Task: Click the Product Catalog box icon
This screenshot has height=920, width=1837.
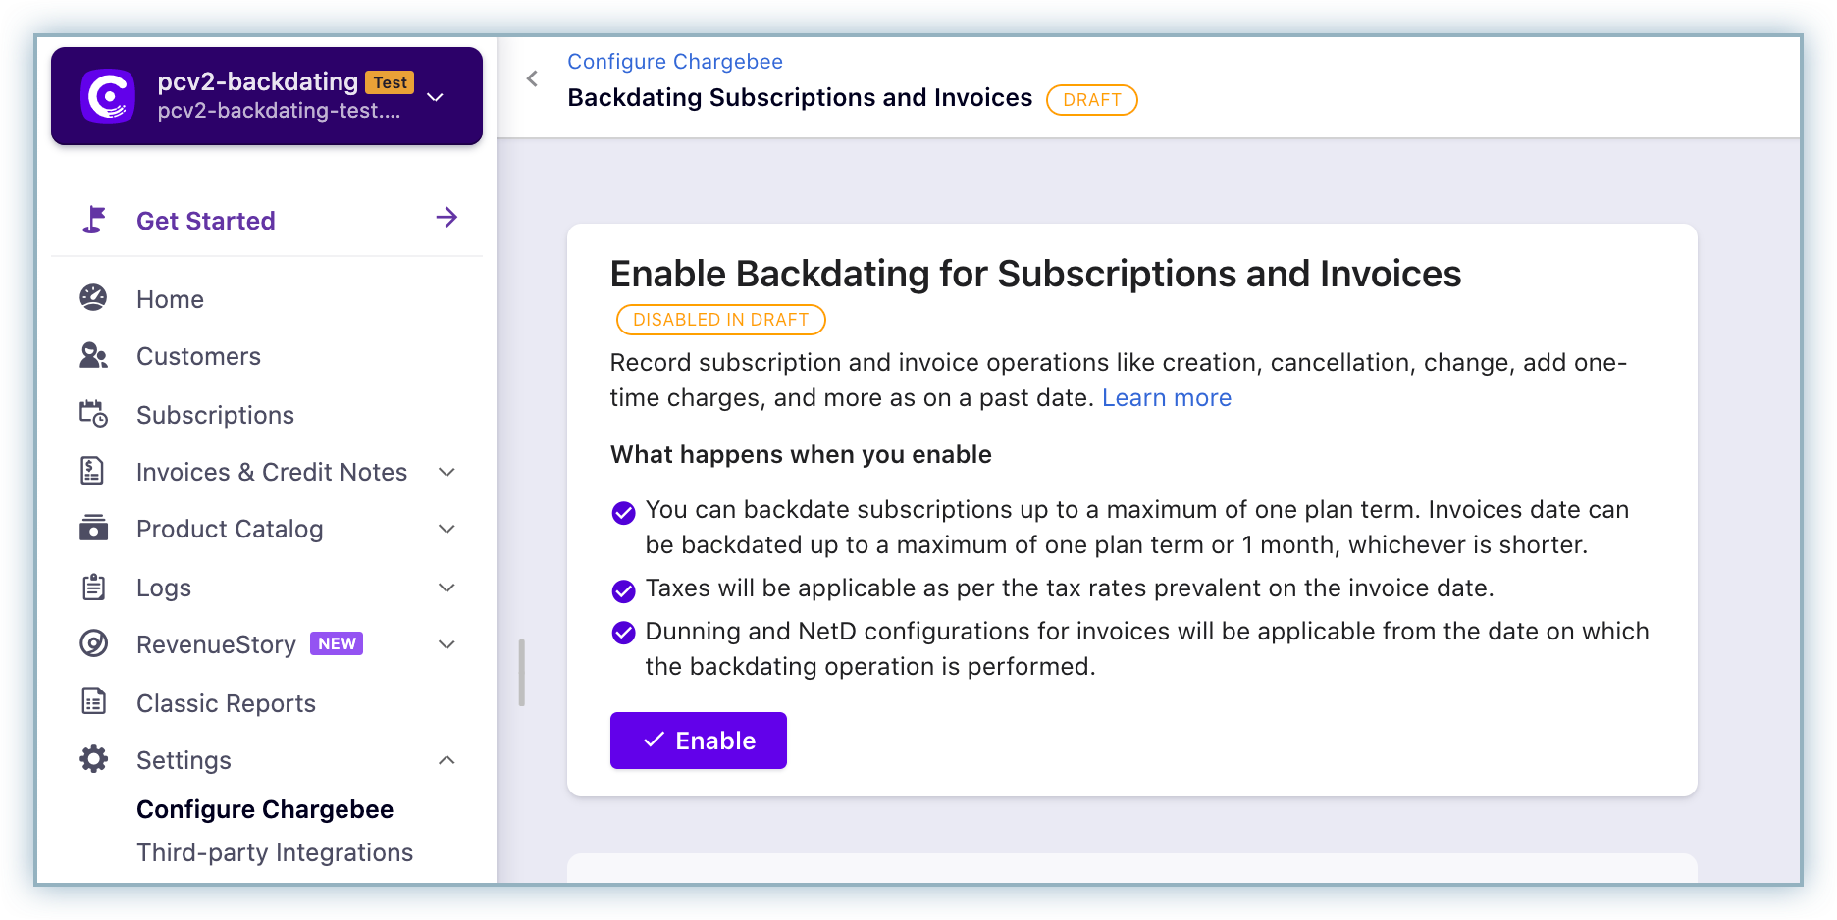Action: (x=93, y=528)
